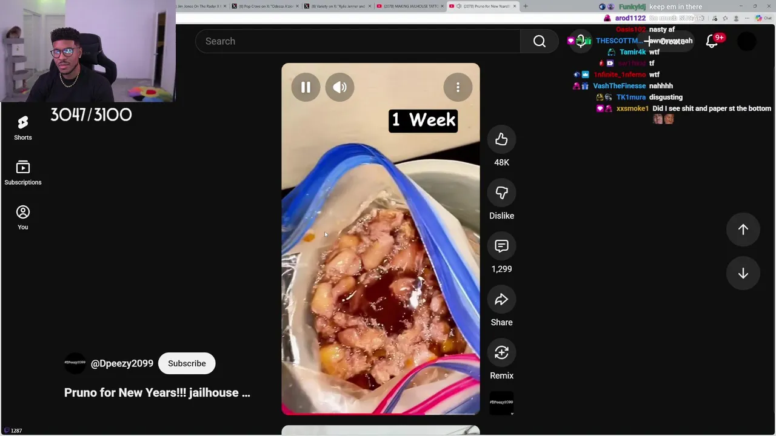The width and height of the screenshot is (776, 436).
Task: Click chat username TK1mura
Action: 631,97
